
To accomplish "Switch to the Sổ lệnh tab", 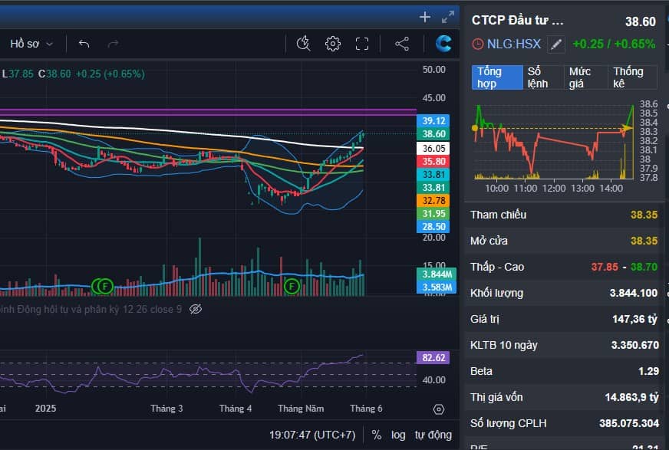I will 542,77.
